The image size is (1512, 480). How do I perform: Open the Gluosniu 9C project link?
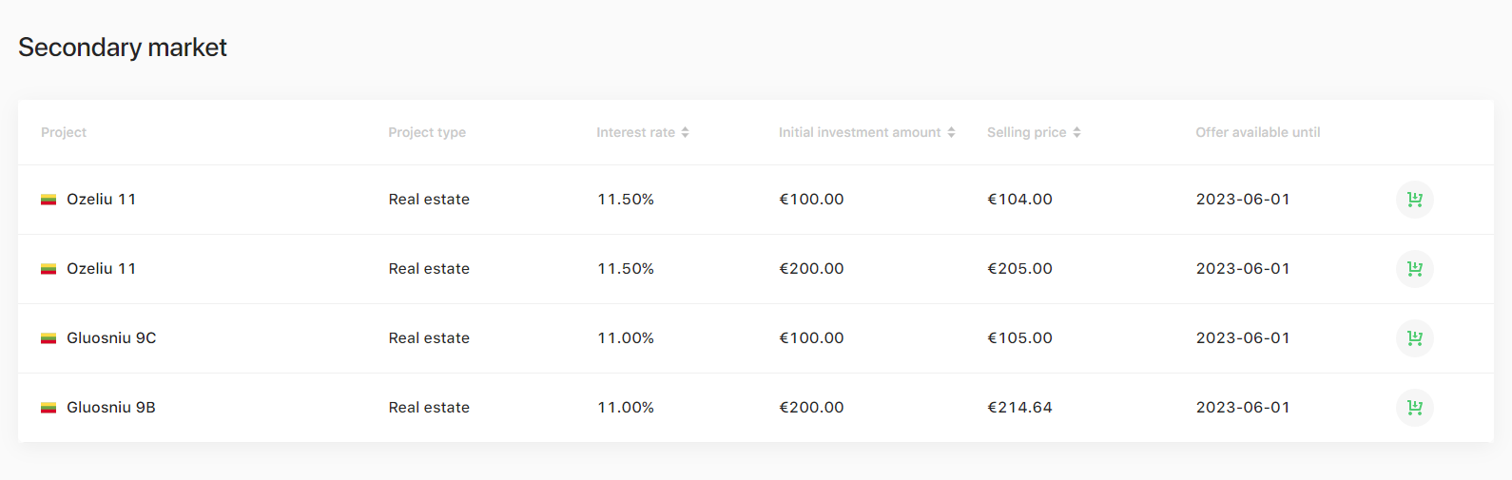click(x=111, y=338)
